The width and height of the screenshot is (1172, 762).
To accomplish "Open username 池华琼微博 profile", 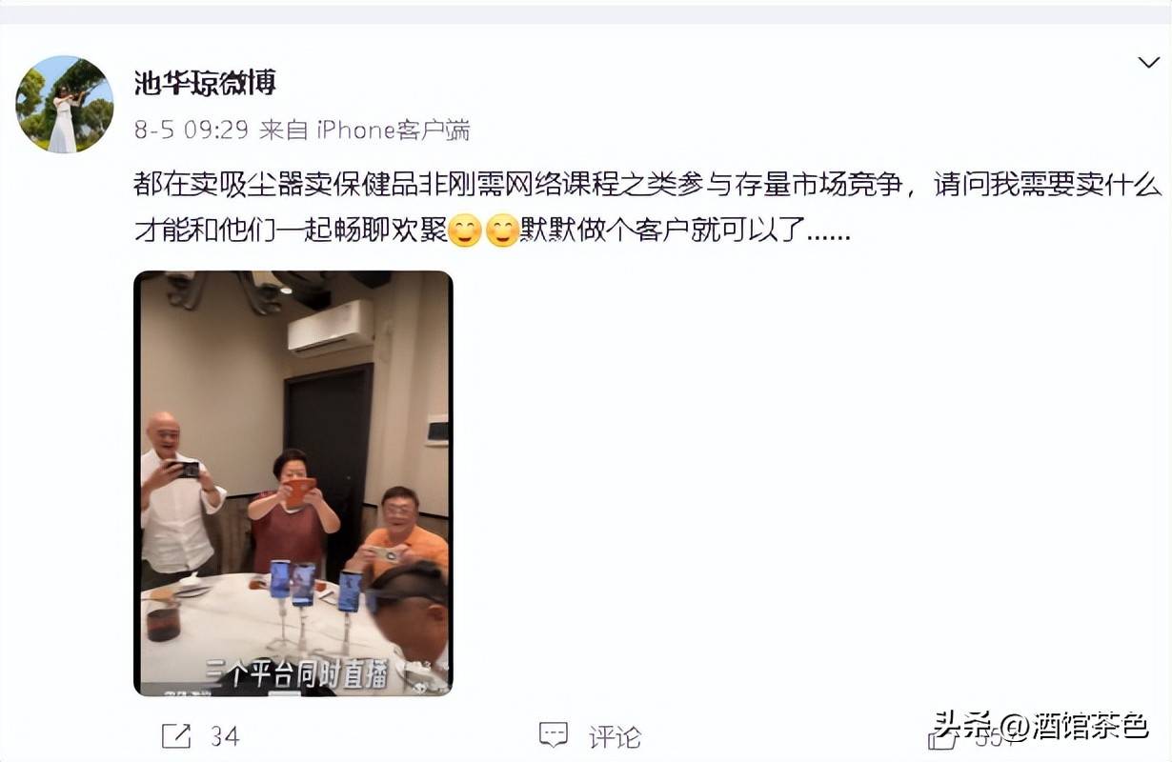I will (x=205, y=83).
